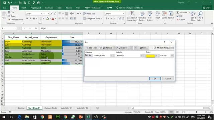Click the Decrease Font Size icon
The image size is (214, 120).
55,14
